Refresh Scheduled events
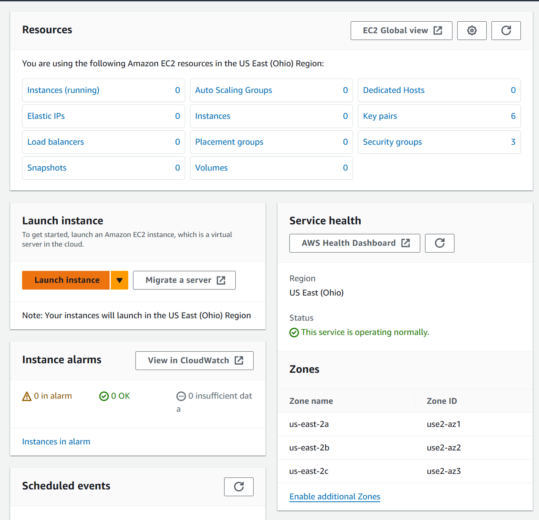This screenshot has height=520, width=539. tap(239, 487)
